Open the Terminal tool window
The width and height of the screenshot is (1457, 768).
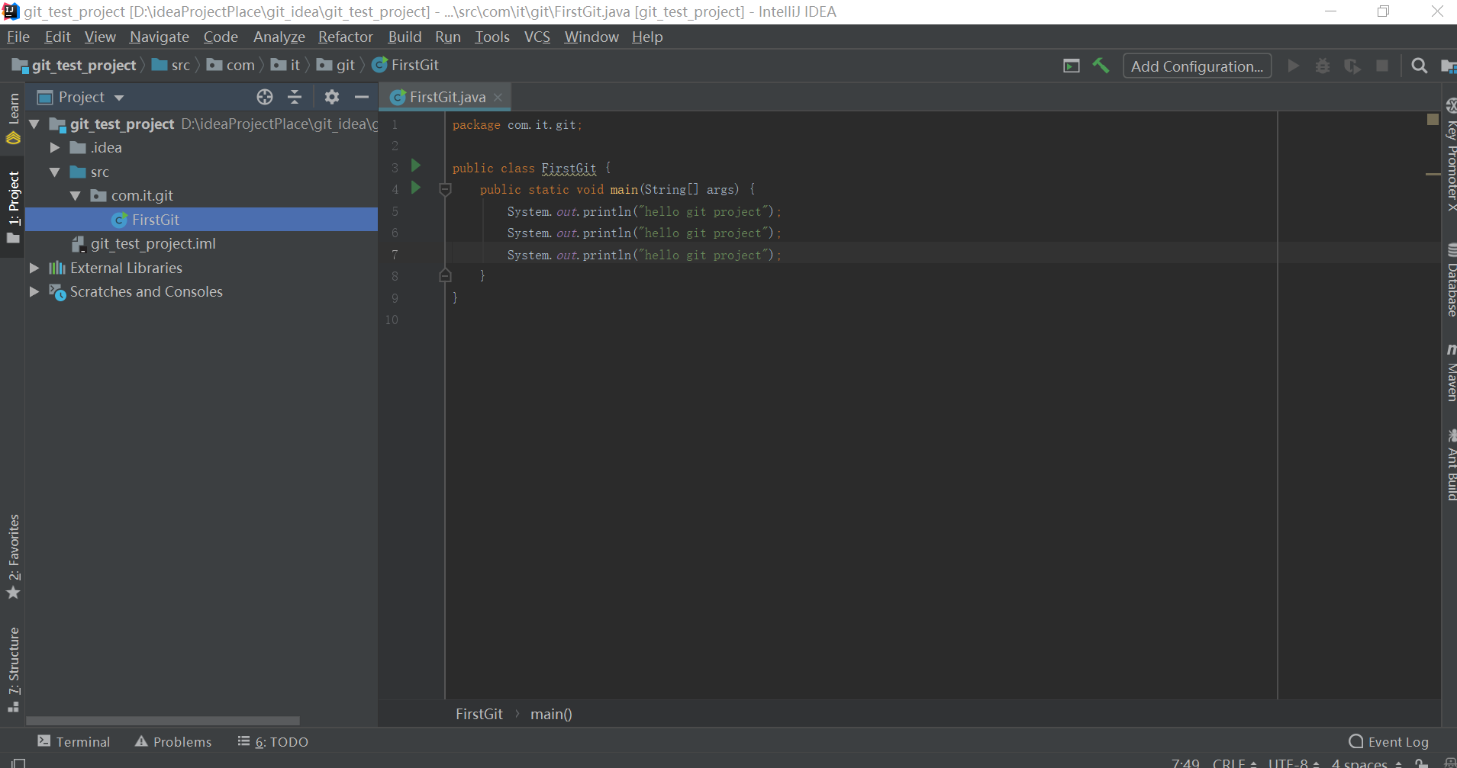coord(74,741)
